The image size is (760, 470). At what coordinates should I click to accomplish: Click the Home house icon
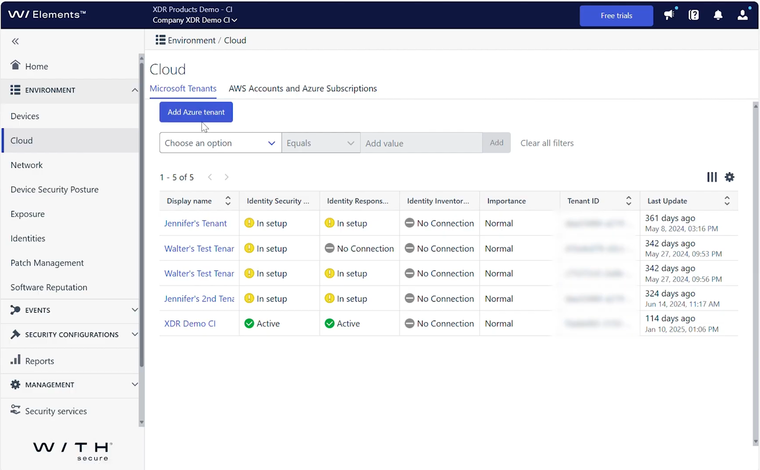pyautogui.click(x=15, y=66)
